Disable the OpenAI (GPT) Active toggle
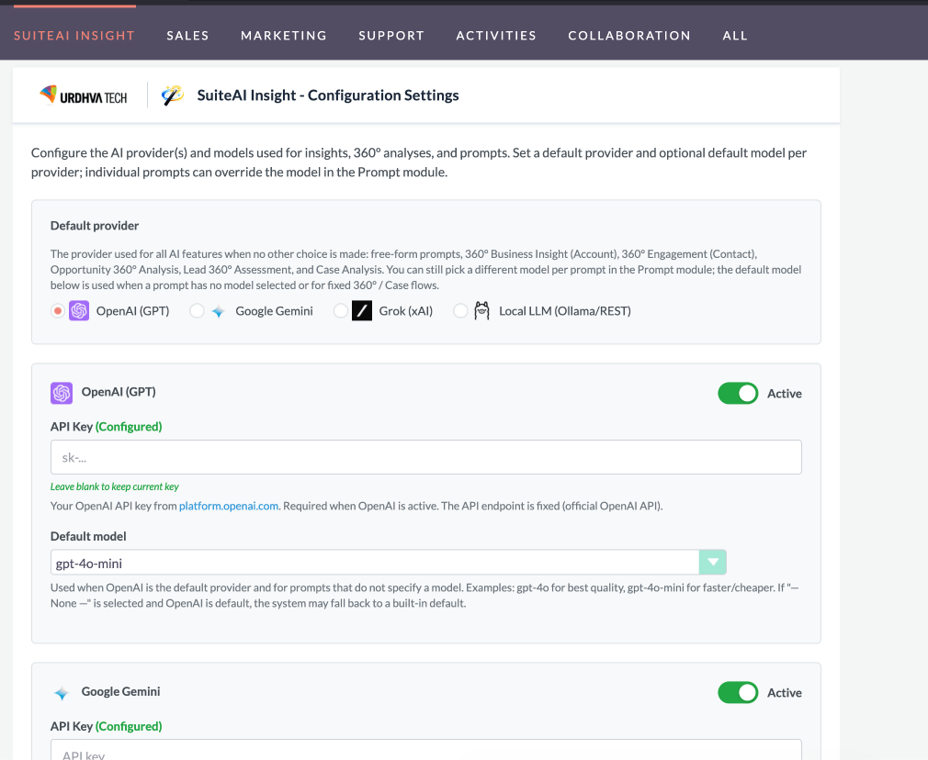Viewport: 928px width, 760px height. pyautogui.click(x=738, y=393)
